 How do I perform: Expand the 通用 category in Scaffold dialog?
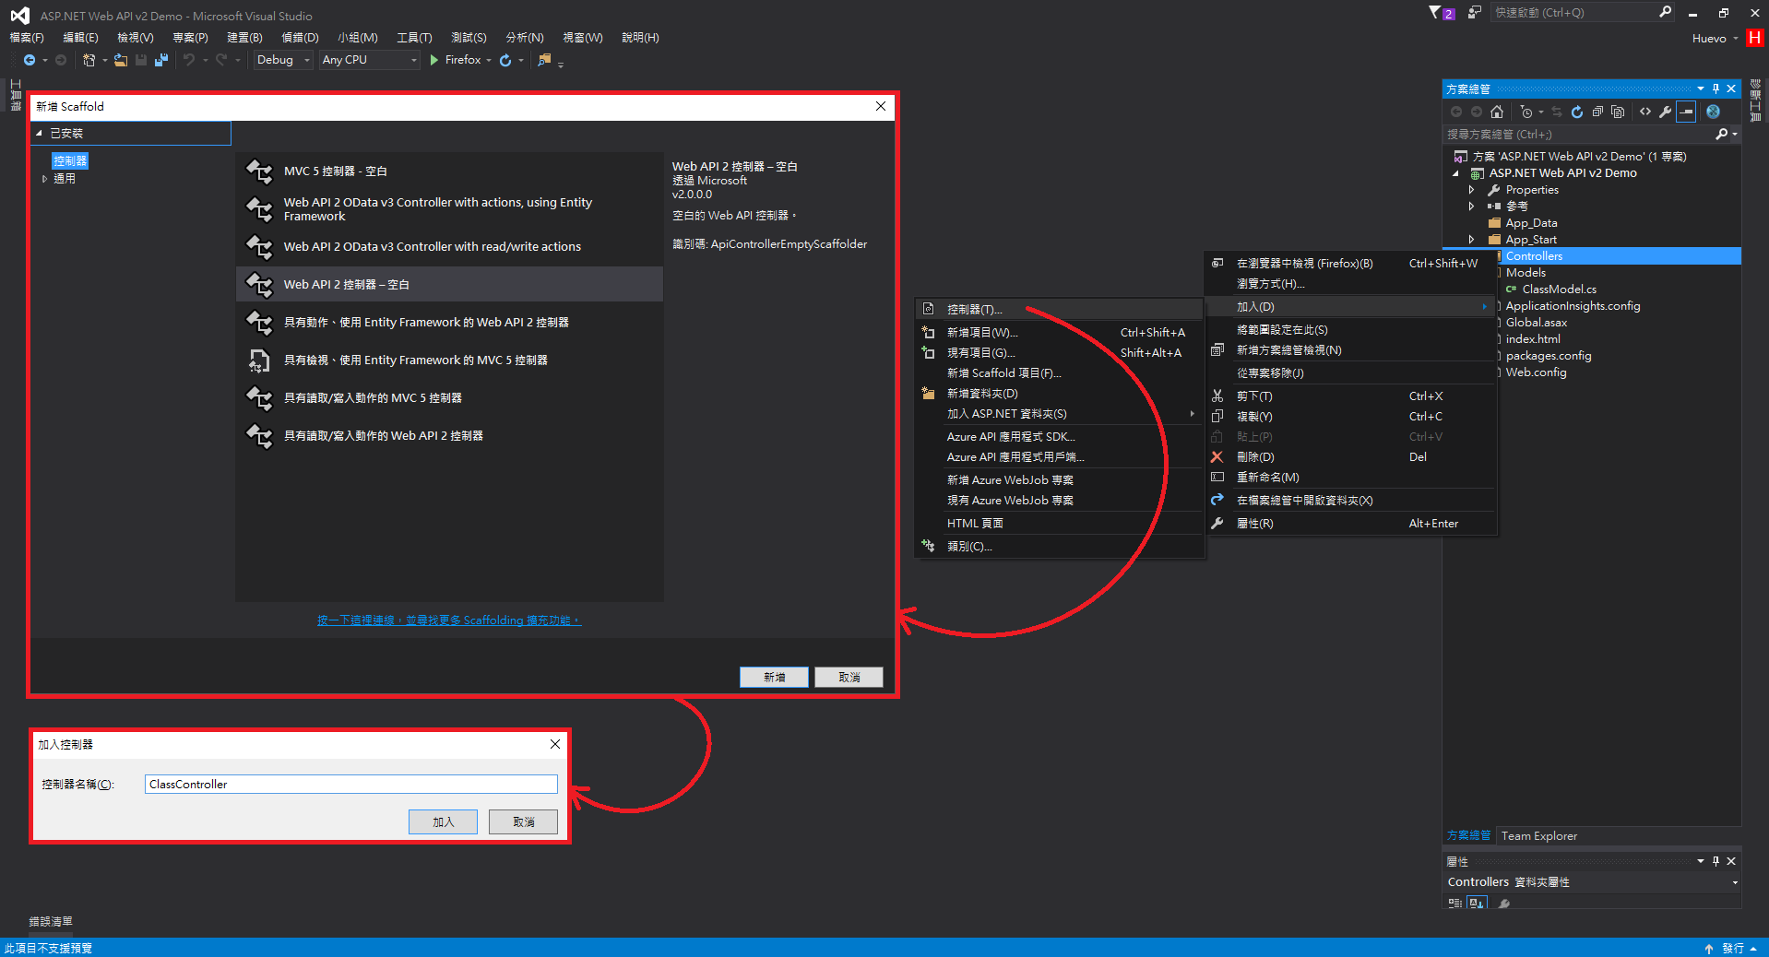tap(44, 179)
